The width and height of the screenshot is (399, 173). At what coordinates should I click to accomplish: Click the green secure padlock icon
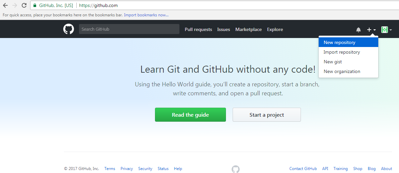click(35, 6)
